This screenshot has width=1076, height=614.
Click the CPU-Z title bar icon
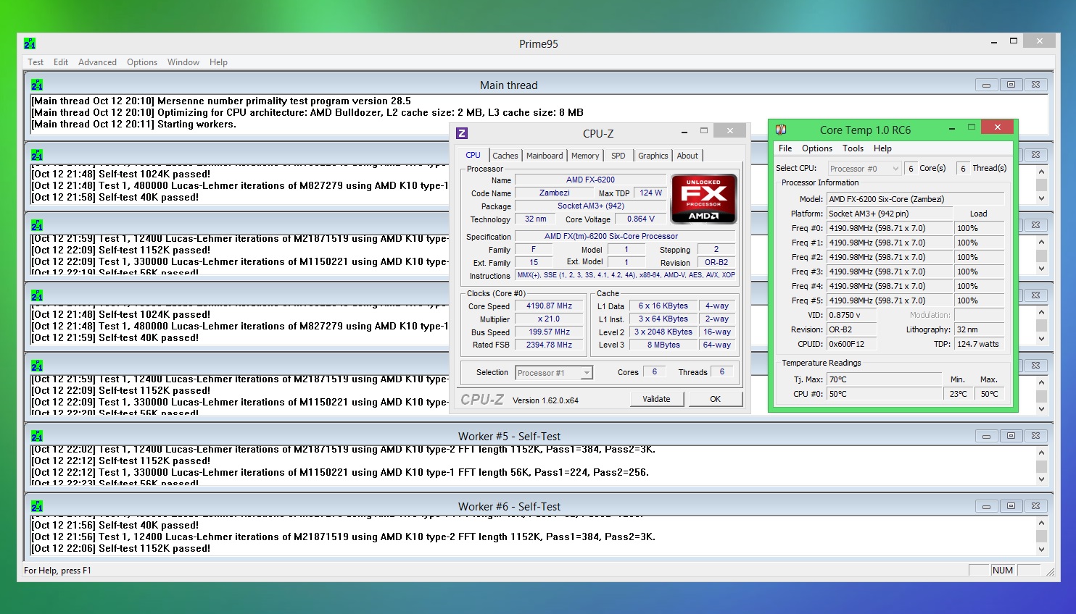(462, 133)
